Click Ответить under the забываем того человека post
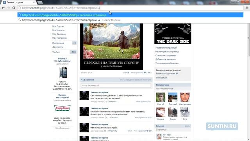 pos(113,117)
